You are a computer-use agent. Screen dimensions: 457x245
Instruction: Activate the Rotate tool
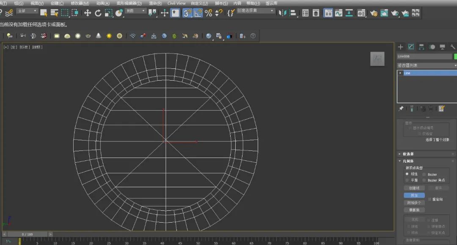tap(98, 13)
